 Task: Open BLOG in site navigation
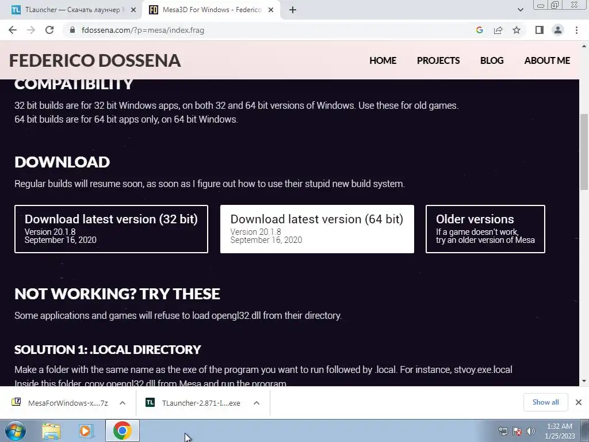point(492,60)
